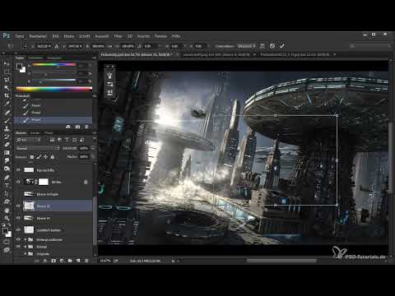Select the Rectangular Marquee tool
The width and height of the screenshot is (395, 296).
tap(7, 72)
